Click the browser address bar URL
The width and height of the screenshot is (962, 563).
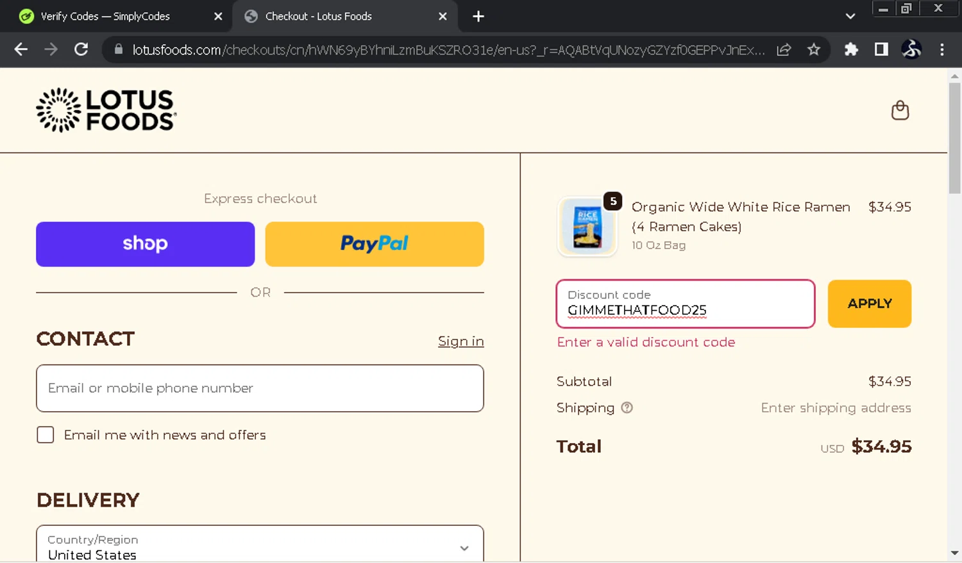448,50
